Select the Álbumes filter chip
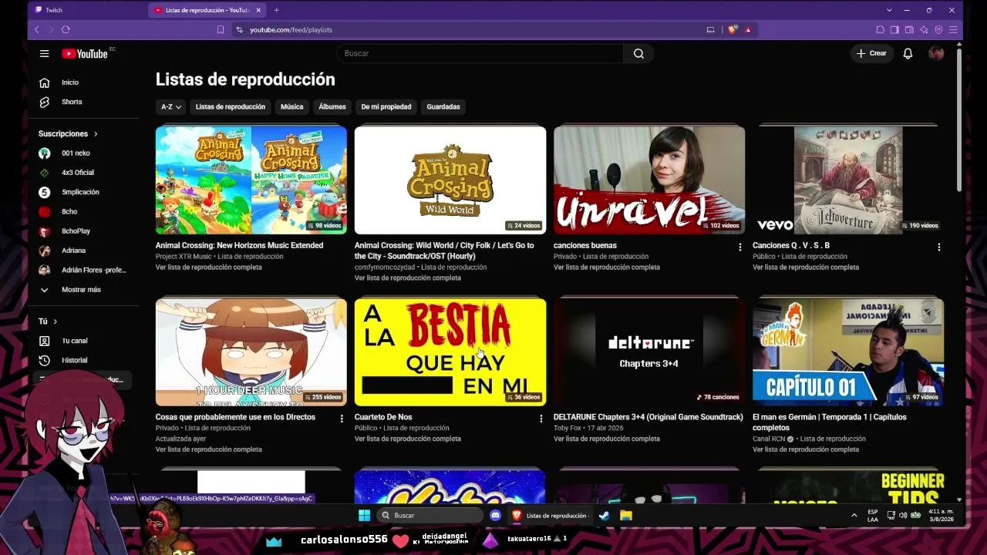Image resolution: width=987 pixels, height=555 pixels. (x=332, y=107)
